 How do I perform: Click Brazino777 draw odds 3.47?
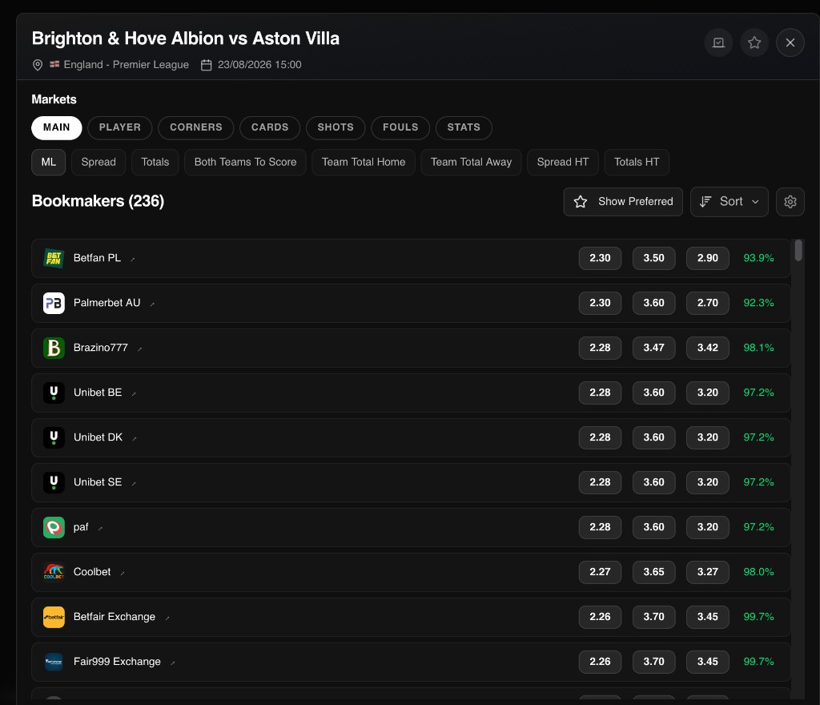(653, 348)
